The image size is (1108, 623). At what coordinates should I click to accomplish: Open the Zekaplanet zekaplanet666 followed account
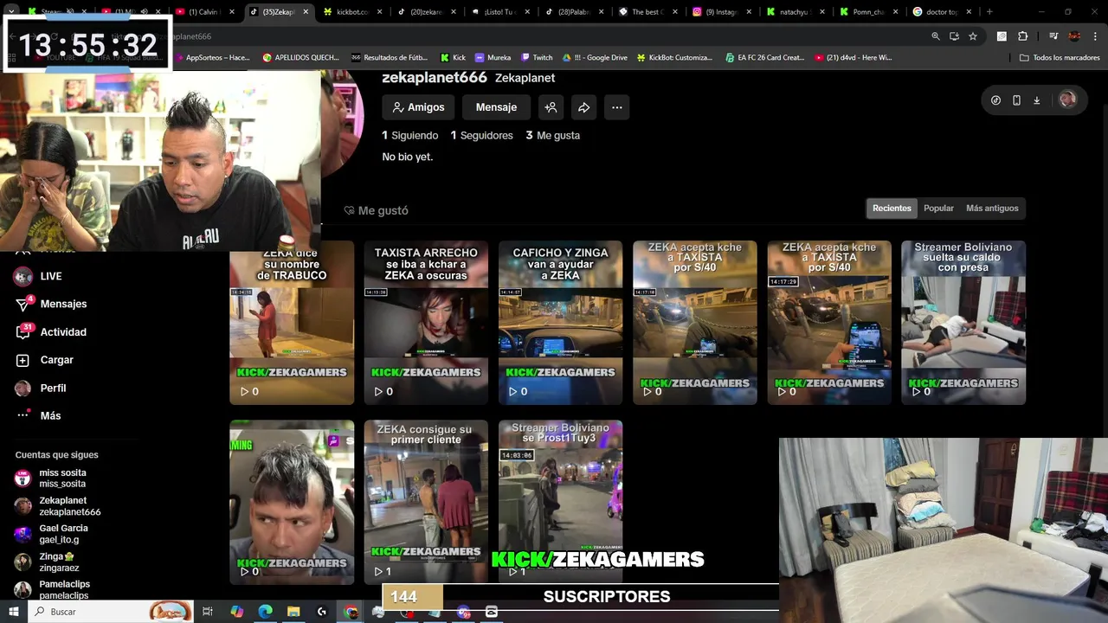pyautogui.click(x=57, y=506)
